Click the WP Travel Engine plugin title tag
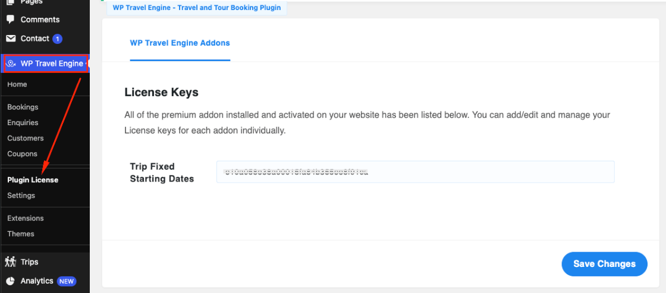This screenshot has width=666, height=293. click(197, 8)
